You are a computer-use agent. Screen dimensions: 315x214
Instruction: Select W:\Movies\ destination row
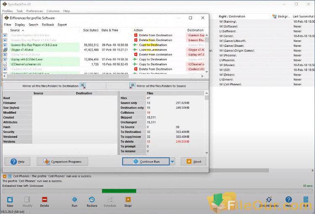pos(227,65)
